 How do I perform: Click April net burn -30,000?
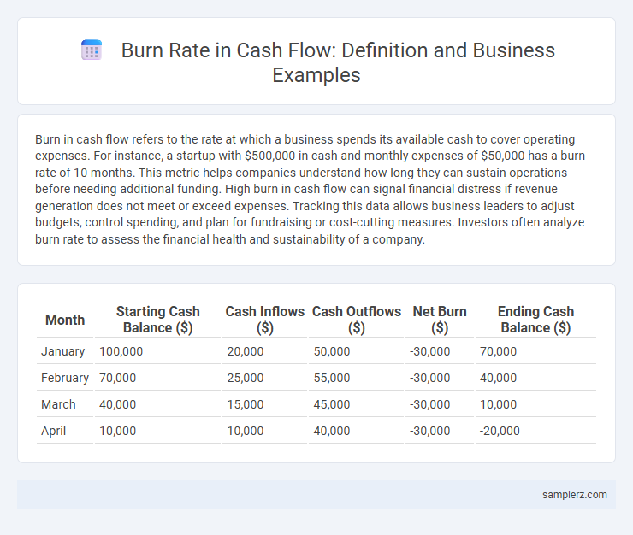pyautogui.click(x=430, y=431)
